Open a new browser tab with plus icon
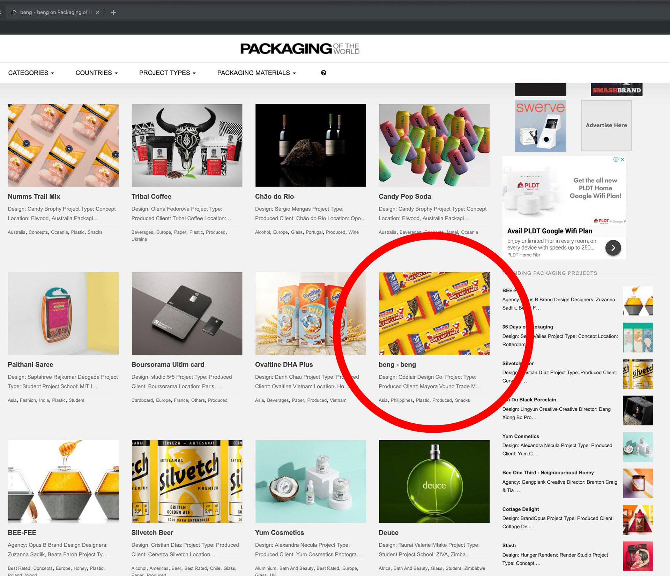 [x=113, y=13]
